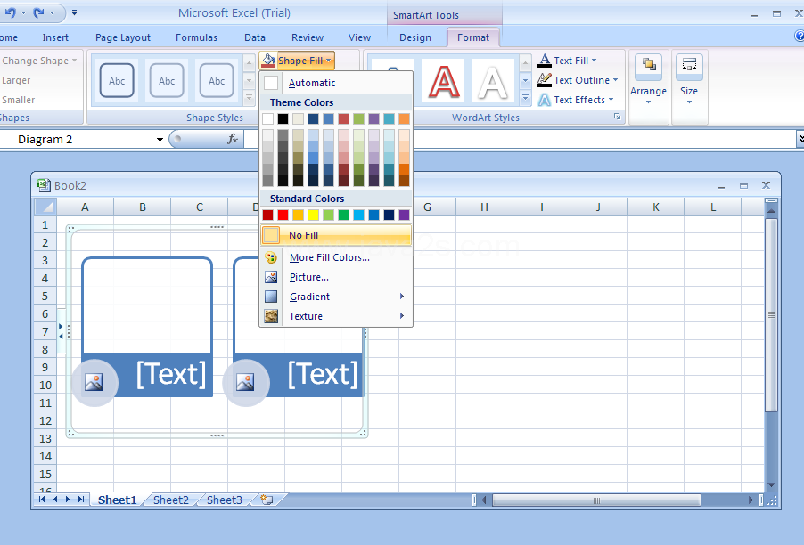Apply the leftmost dark-outlined Abc shape style
This screenshot has width=804, height=545.
click(117, 80)
